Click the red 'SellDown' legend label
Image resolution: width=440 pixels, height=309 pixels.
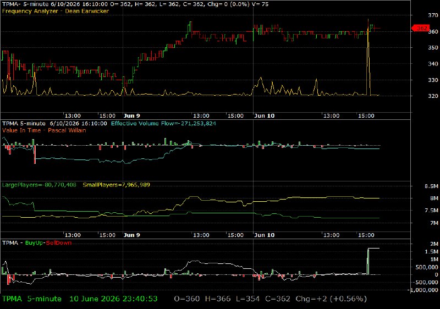point(59,243)
